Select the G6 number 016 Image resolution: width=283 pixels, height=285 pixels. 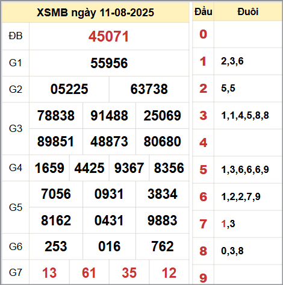[x=109, y=246]
